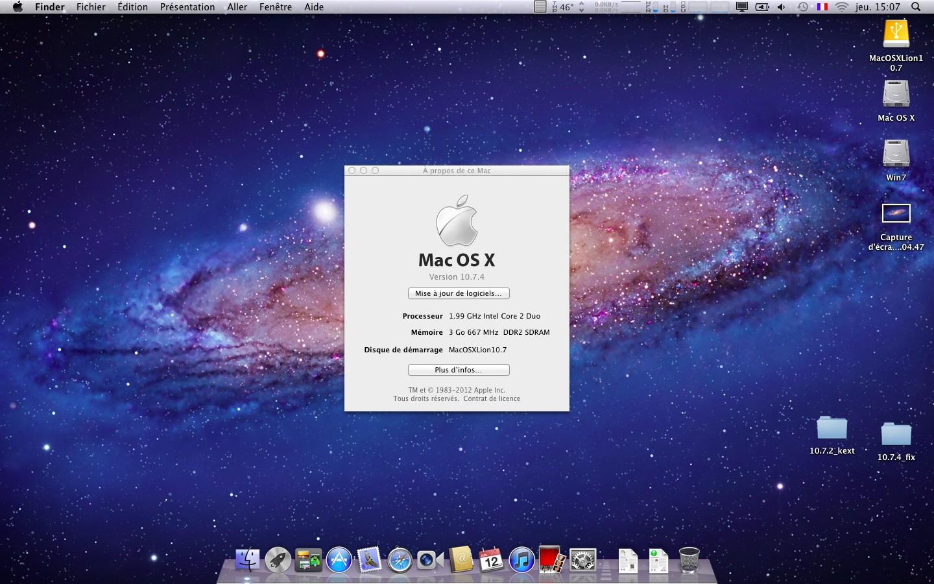
Task: Open Mission Control from the dock
Action: coord(308,559)
